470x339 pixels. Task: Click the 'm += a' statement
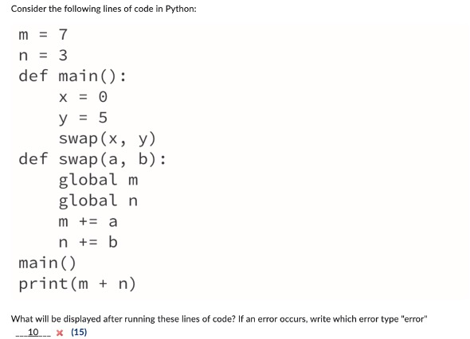pyautogui.click(x=88, y=222)
